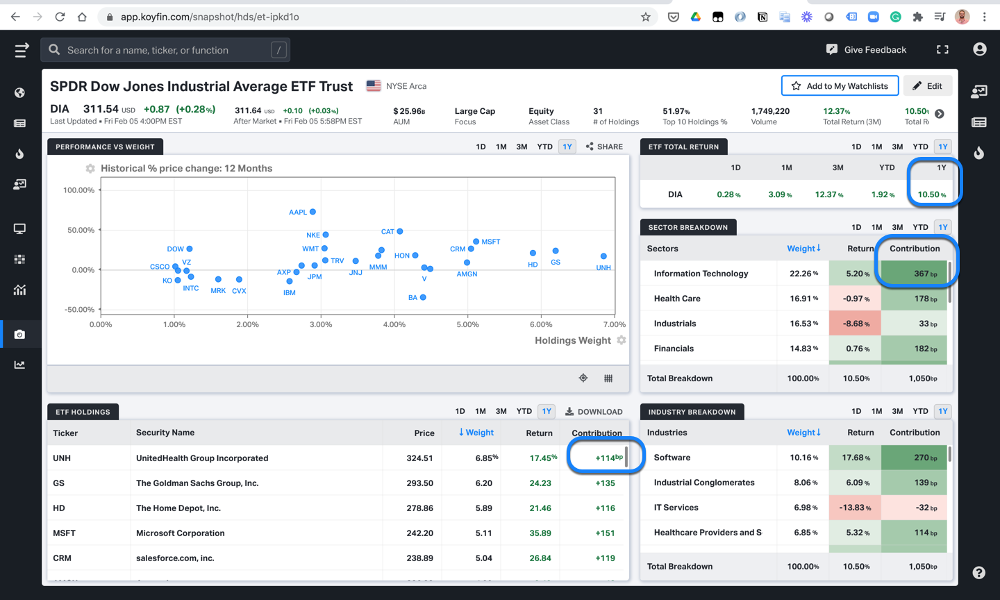Open the news list icon in left sidebar
This screenshot has height=600, width=1000.
19,123
